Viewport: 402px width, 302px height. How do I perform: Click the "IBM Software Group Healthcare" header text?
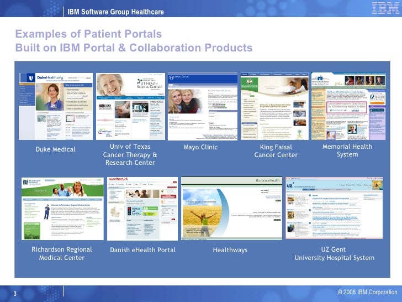tap(115, 12)
